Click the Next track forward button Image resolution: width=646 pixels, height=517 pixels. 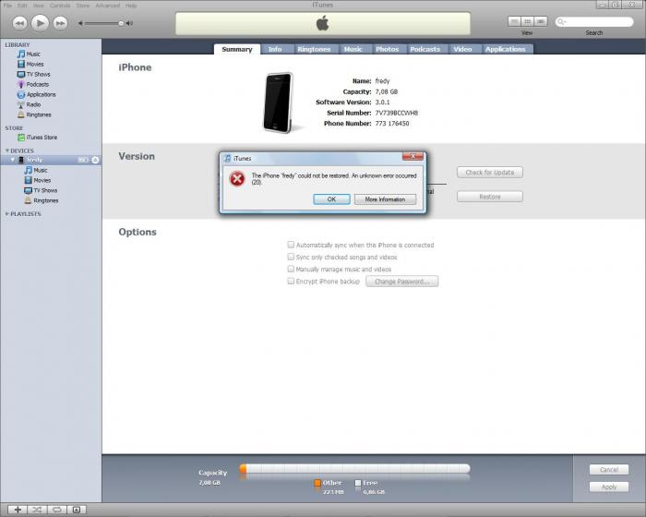(x=61, y=22)
